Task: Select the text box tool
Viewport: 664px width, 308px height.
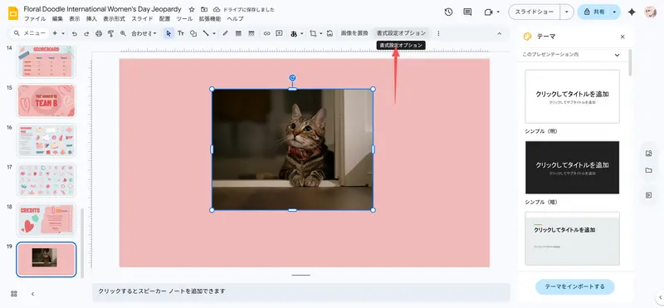Action: point(181,33)
